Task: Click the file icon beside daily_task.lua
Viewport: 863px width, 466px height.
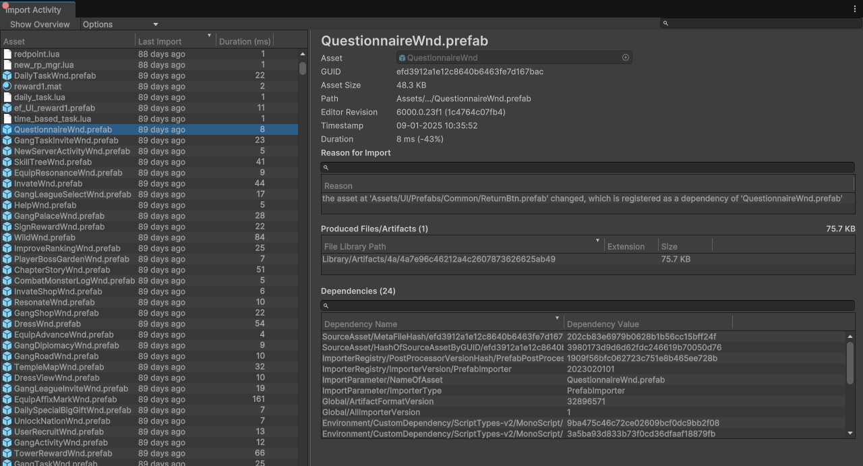Action: (x=7, y=97)
